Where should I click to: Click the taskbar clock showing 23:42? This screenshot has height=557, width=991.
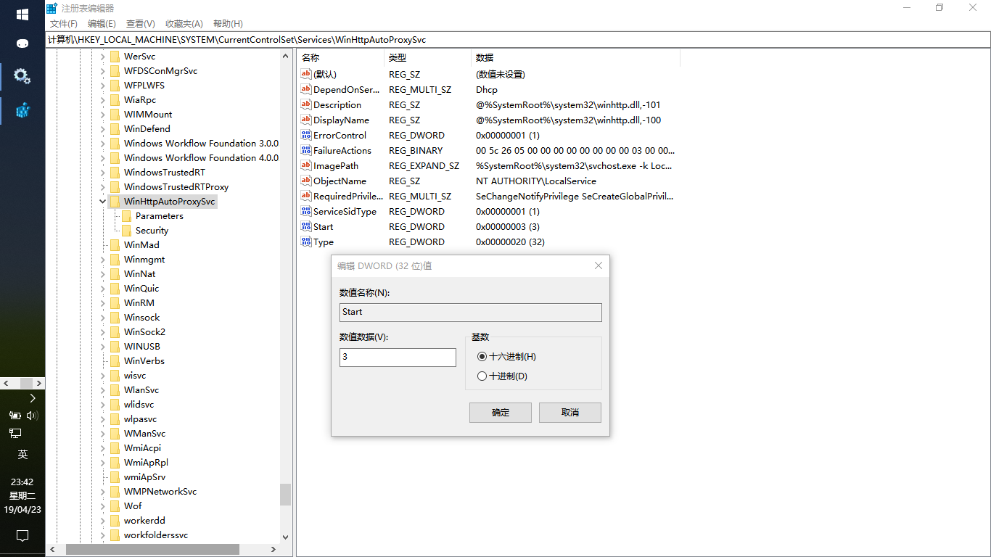click(x=22, y=482)
